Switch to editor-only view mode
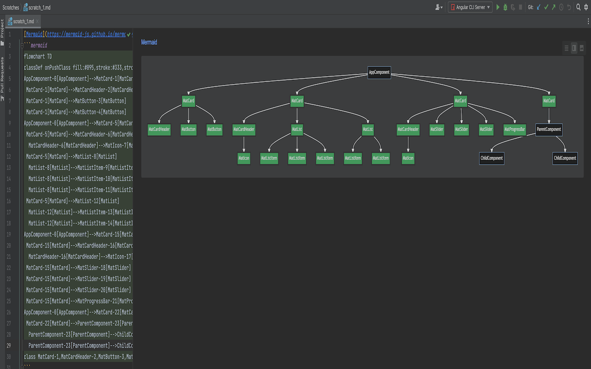 [x=567, y=48]
